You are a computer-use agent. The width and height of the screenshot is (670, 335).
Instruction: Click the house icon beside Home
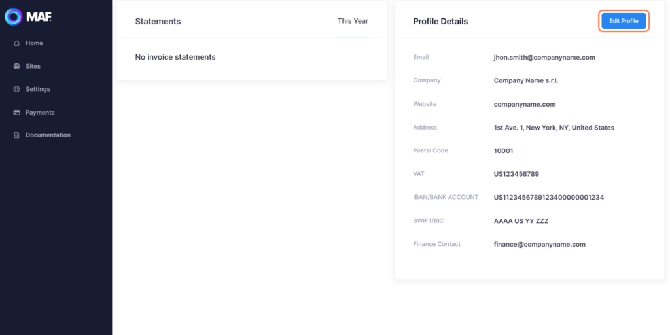click(17, 43)
